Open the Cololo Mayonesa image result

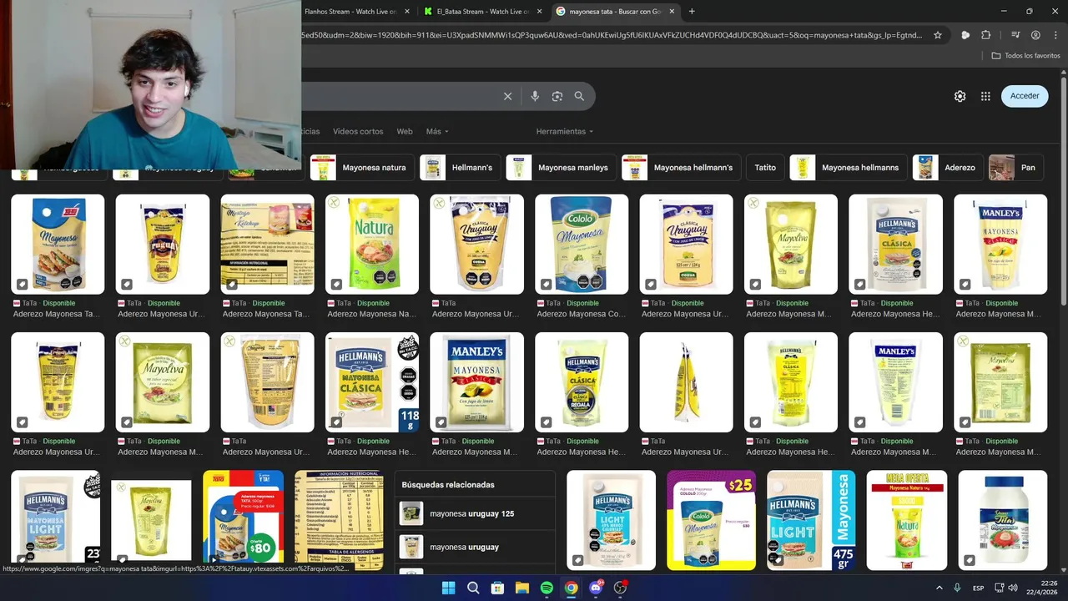point(582,245)
